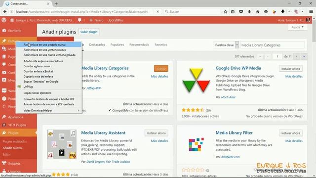Open the Palabra clave search type dropdown
This screenshot has height=178, width=316.
[x=226, y=45]
